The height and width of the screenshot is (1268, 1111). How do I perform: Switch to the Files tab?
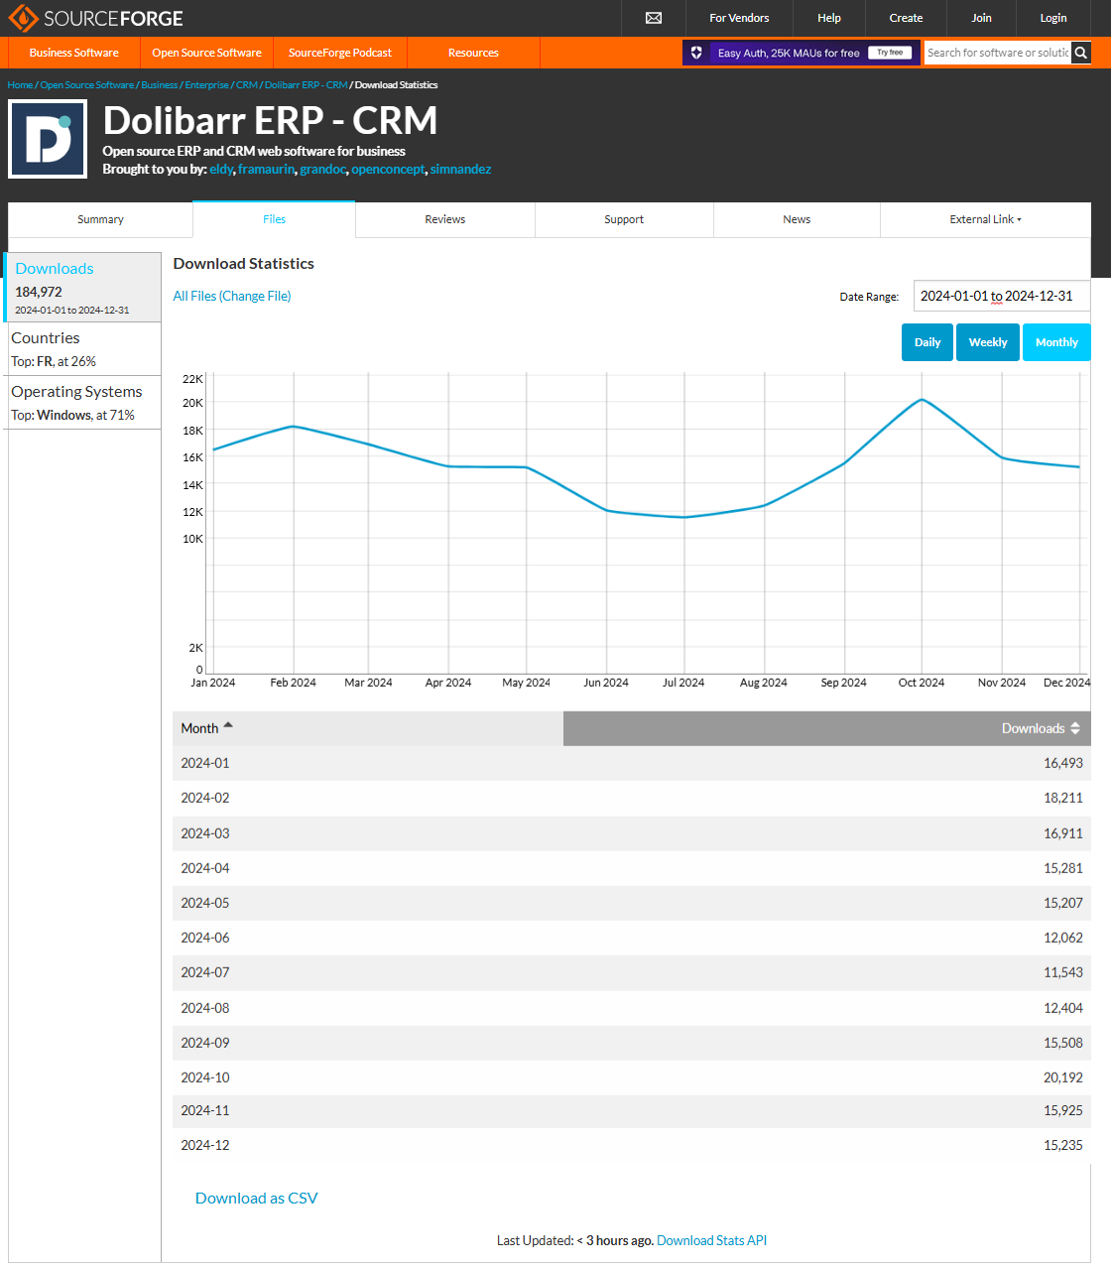coord(274,219)
